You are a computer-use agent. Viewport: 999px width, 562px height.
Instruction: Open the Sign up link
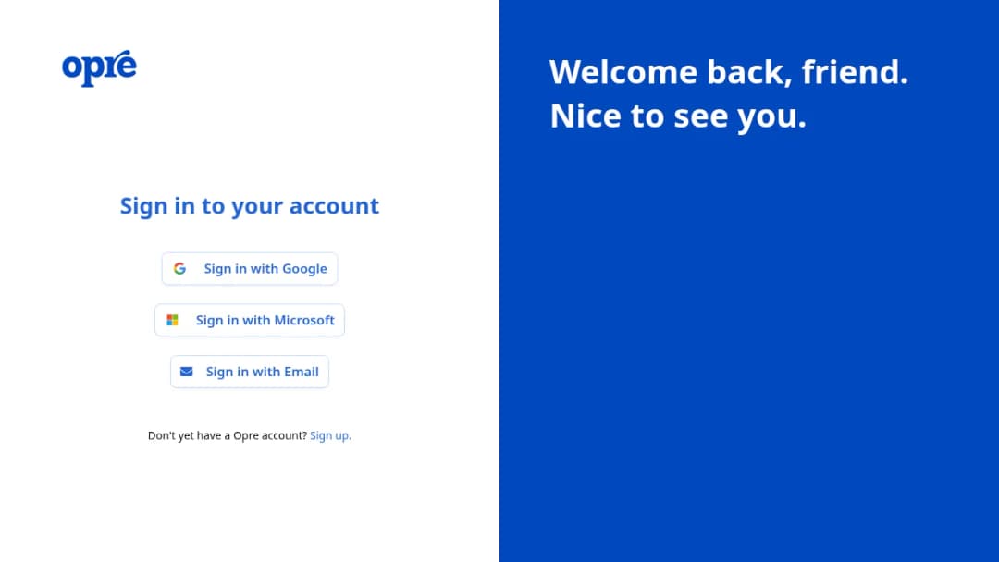[330, 435]
